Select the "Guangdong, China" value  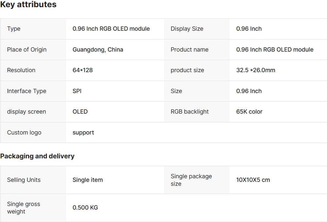[x=98, y=50]
